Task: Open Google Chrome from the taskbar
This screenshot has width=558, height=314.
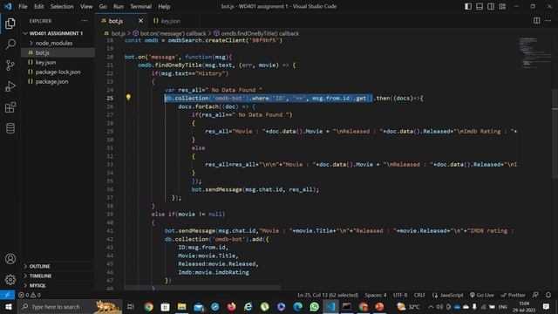Action: click(149, 306)
